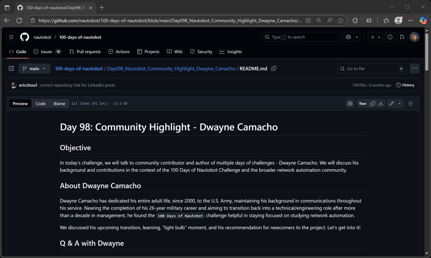This screenshot has width=431, height=258.
Task: Add this page to favorites star
Action: tap(340, 20)
